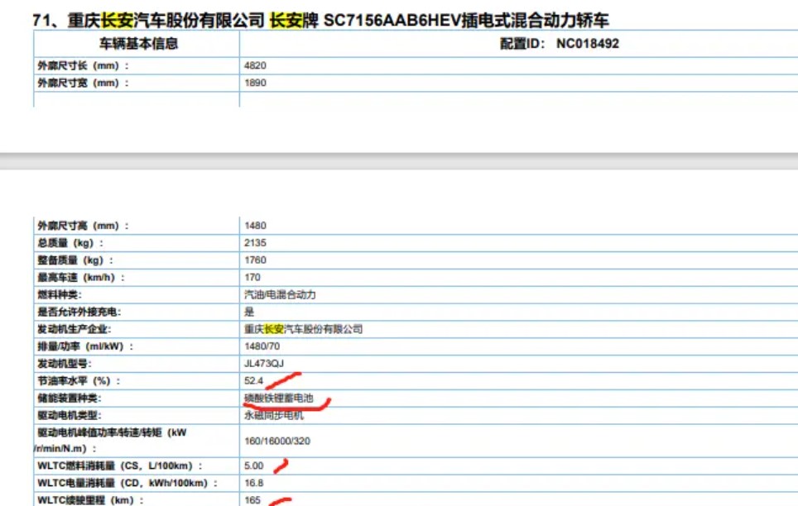Click the '配置ID:' label text
798x506 pixels.
click(522, 44)
